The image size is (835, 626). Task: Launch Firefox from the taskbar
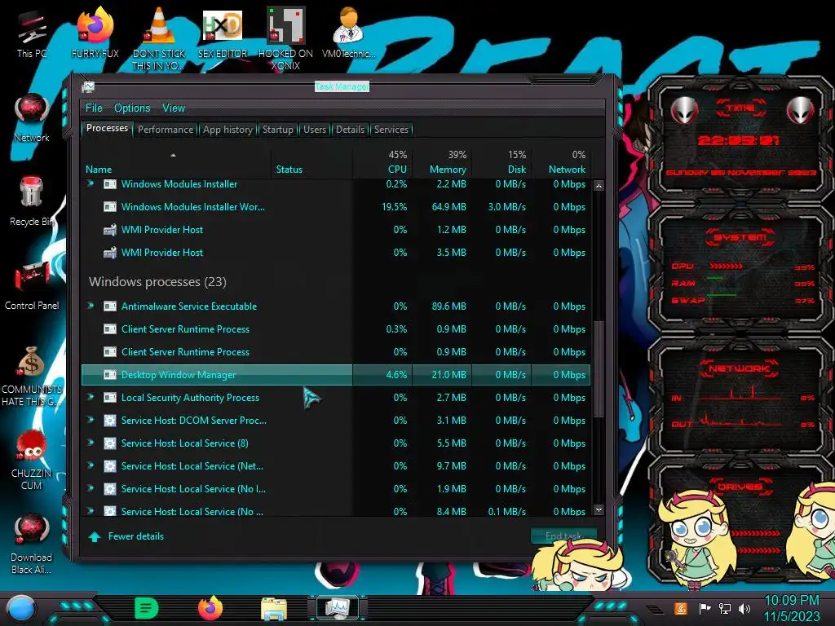point(210,608)
